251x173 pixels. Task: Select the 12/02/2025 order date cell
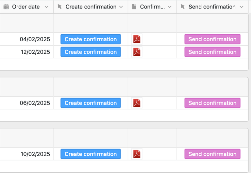26,52
